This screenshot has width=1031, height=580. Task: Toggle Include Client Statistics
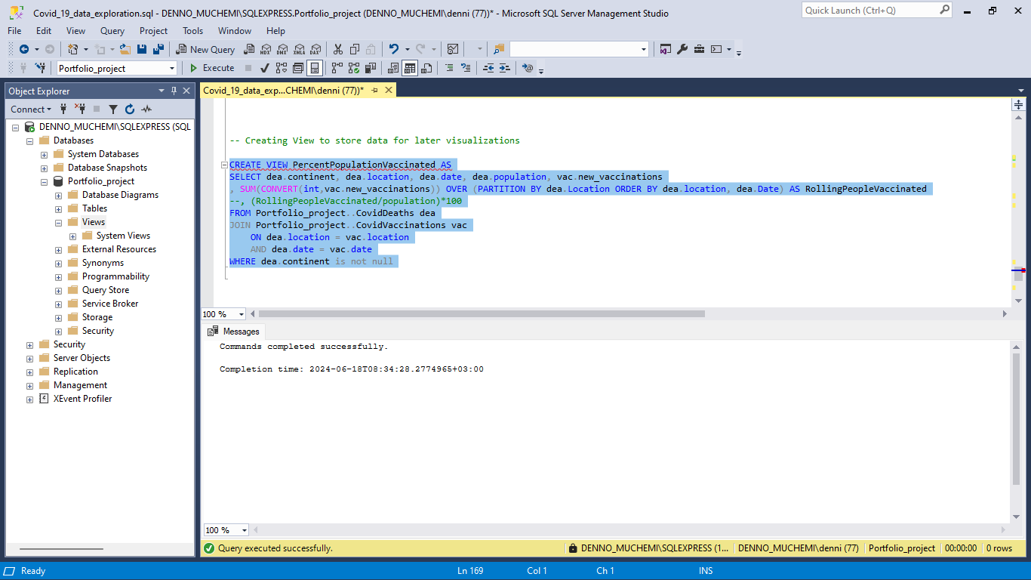(x=370, y=68)
